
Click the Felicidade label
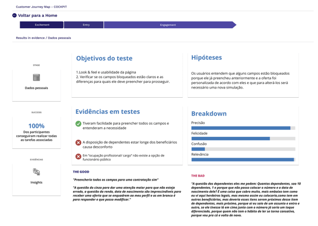click(x=199, y=133)
